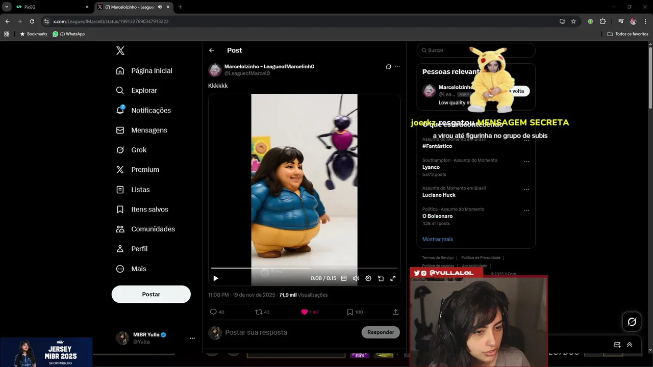Open Notificações in the sidebar

pyautogui.click(x=144, y=110)
